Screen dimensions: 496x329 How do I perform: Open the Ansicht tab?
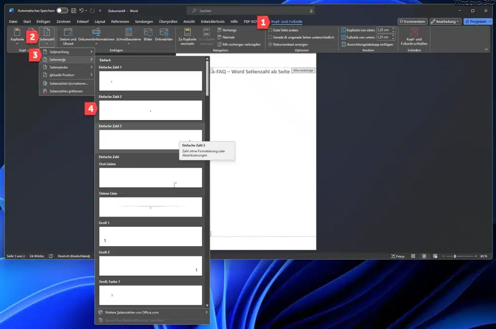(189, 21)
